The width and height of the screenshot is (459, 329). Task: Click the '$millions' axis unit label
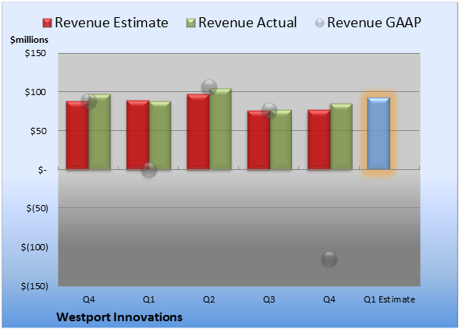pos(29,40)
